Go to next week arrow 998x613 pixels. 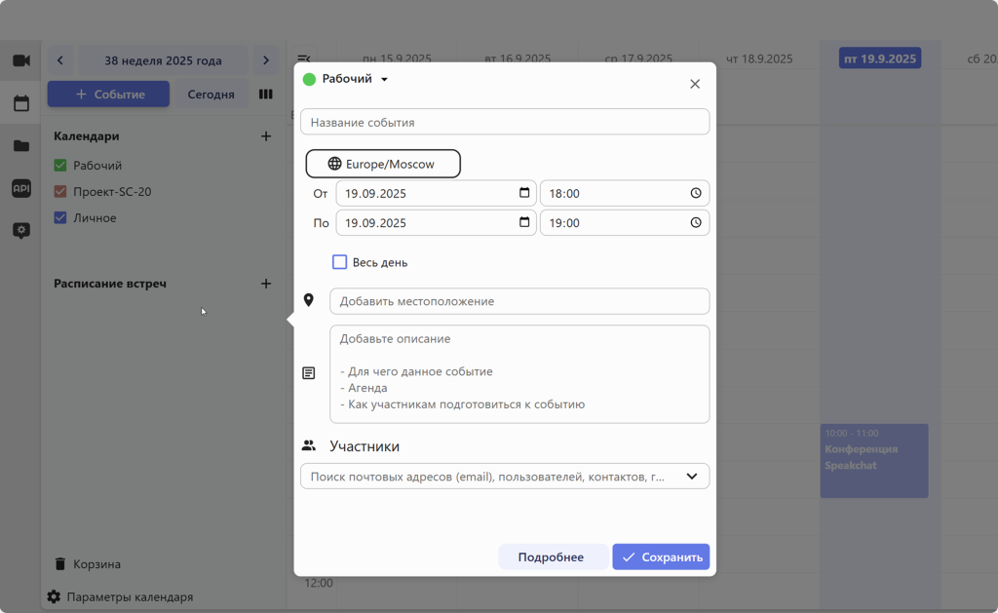tap(265, 60)
